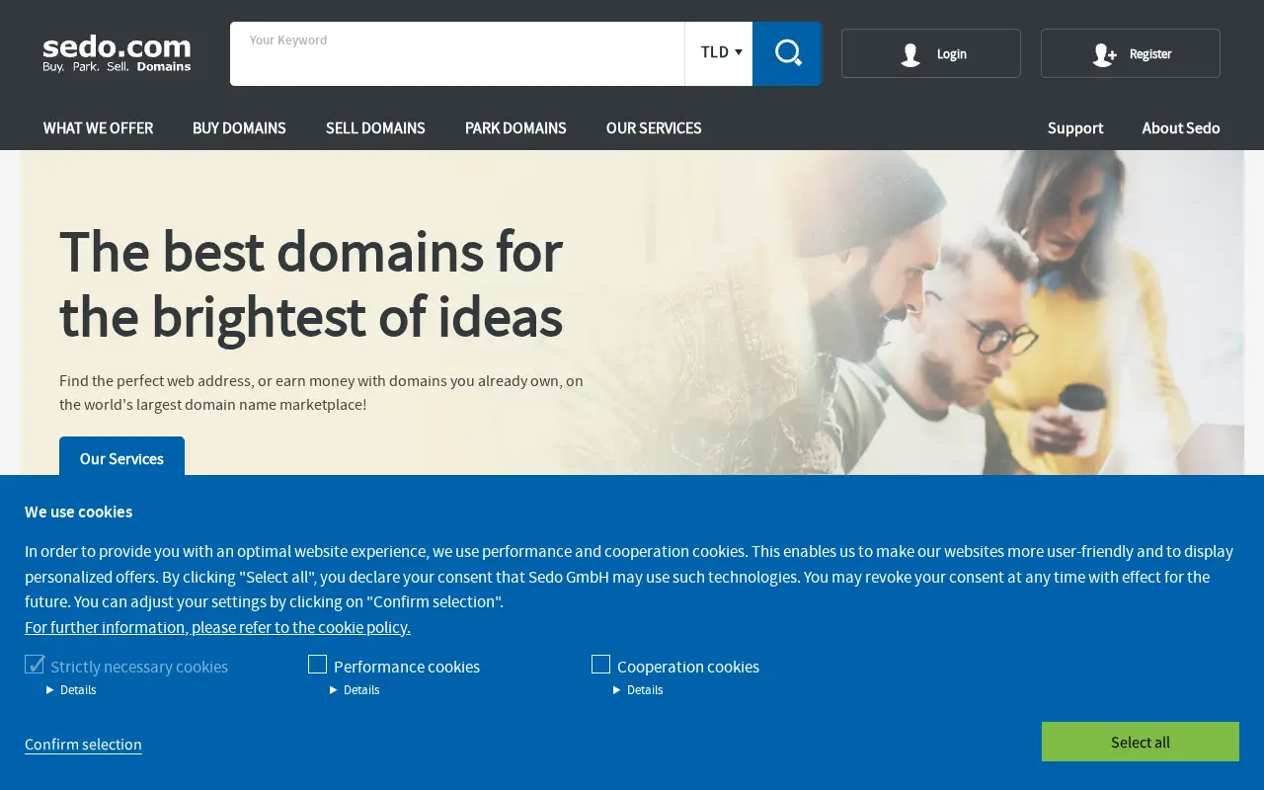Click the green Select all button
The width and height of the screenshot is (1264, 790).
click(x=1141, y=742)
